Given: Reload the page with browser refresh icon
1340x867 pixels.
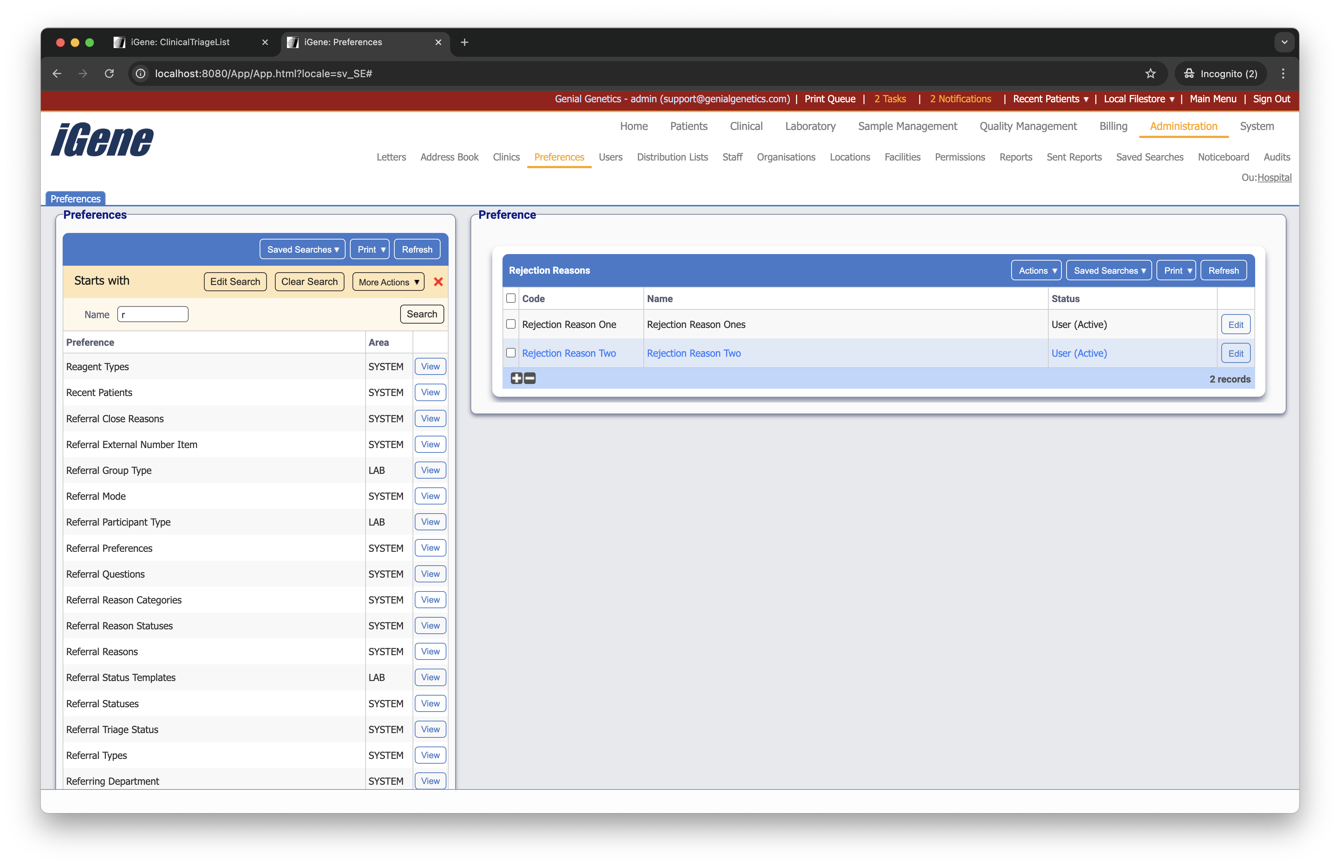Looking at the screenshot, I should (109, 74).
